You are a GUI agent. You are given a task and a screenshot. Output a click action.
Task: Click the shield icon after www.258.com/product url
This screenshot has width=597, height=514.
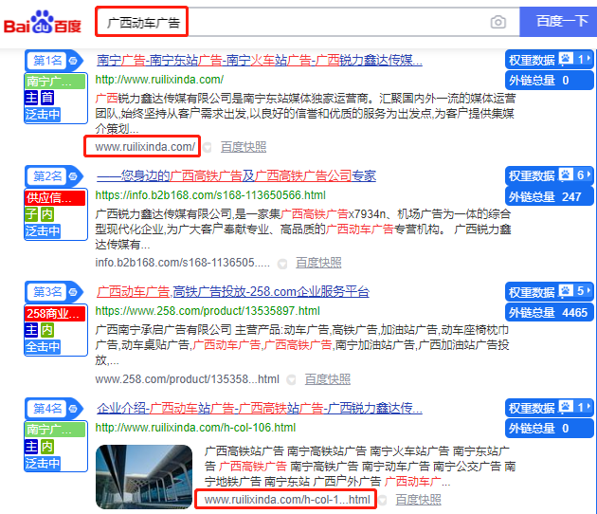pyautogui.click(x=291, y=380)
